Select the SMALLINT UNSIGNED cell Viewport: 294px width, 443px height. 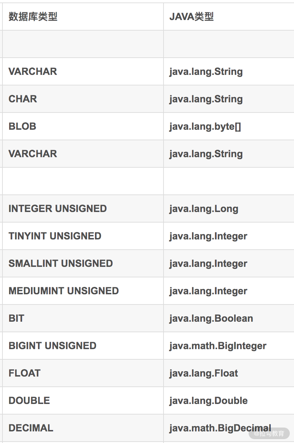click(x=60, y=263)
